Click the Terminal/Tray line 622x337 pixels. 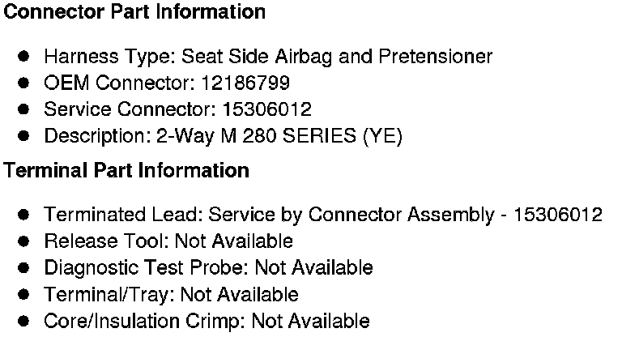(171, 294)
